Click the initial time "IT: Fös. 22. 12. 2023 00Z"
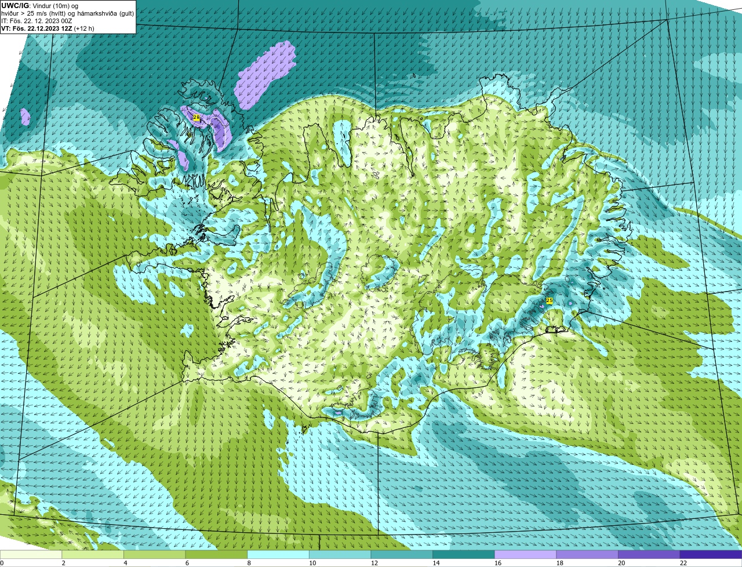 pyautogui.click(x=37, y=21)
